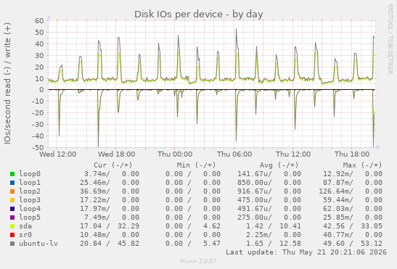Click the 'loop5' legend label
Viewport: 397px width, 269px height.
coord(30,218)
